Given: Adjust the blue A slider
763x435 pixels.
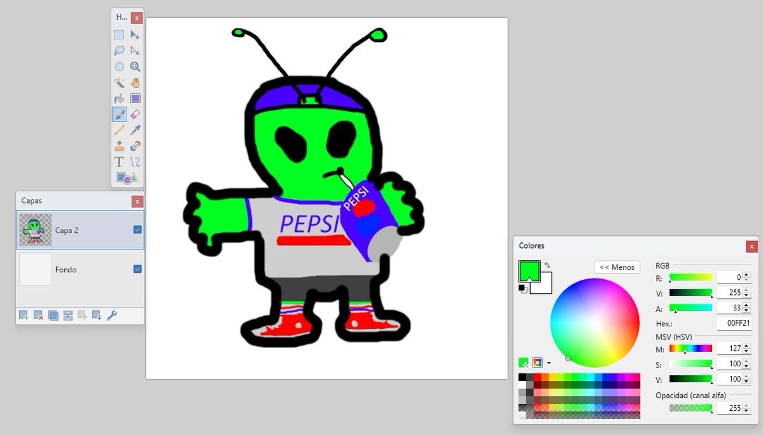Looking at the screenshot, I should [x=690, y=308].
